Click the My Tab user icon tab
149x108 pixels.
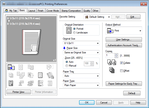11,11
